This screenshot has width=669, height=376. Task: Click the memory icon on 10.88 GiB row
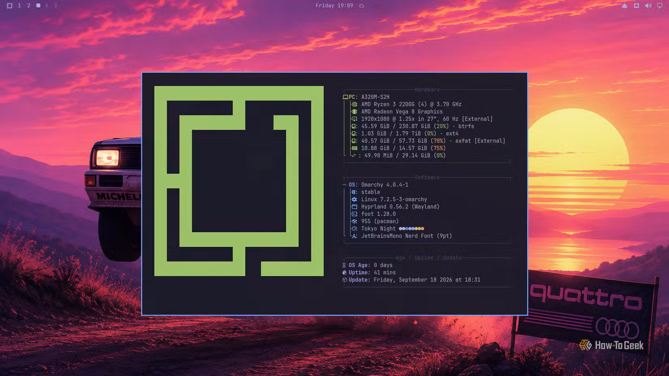[354, 148]
